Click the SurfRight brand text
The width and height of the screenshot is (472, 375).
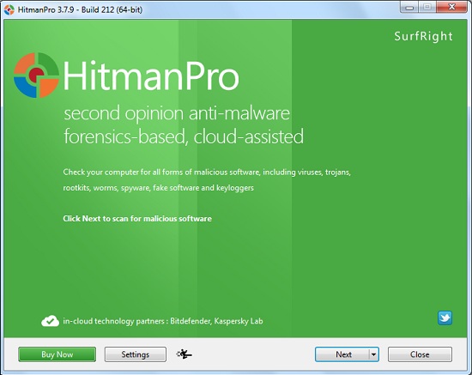pos(423,36)
